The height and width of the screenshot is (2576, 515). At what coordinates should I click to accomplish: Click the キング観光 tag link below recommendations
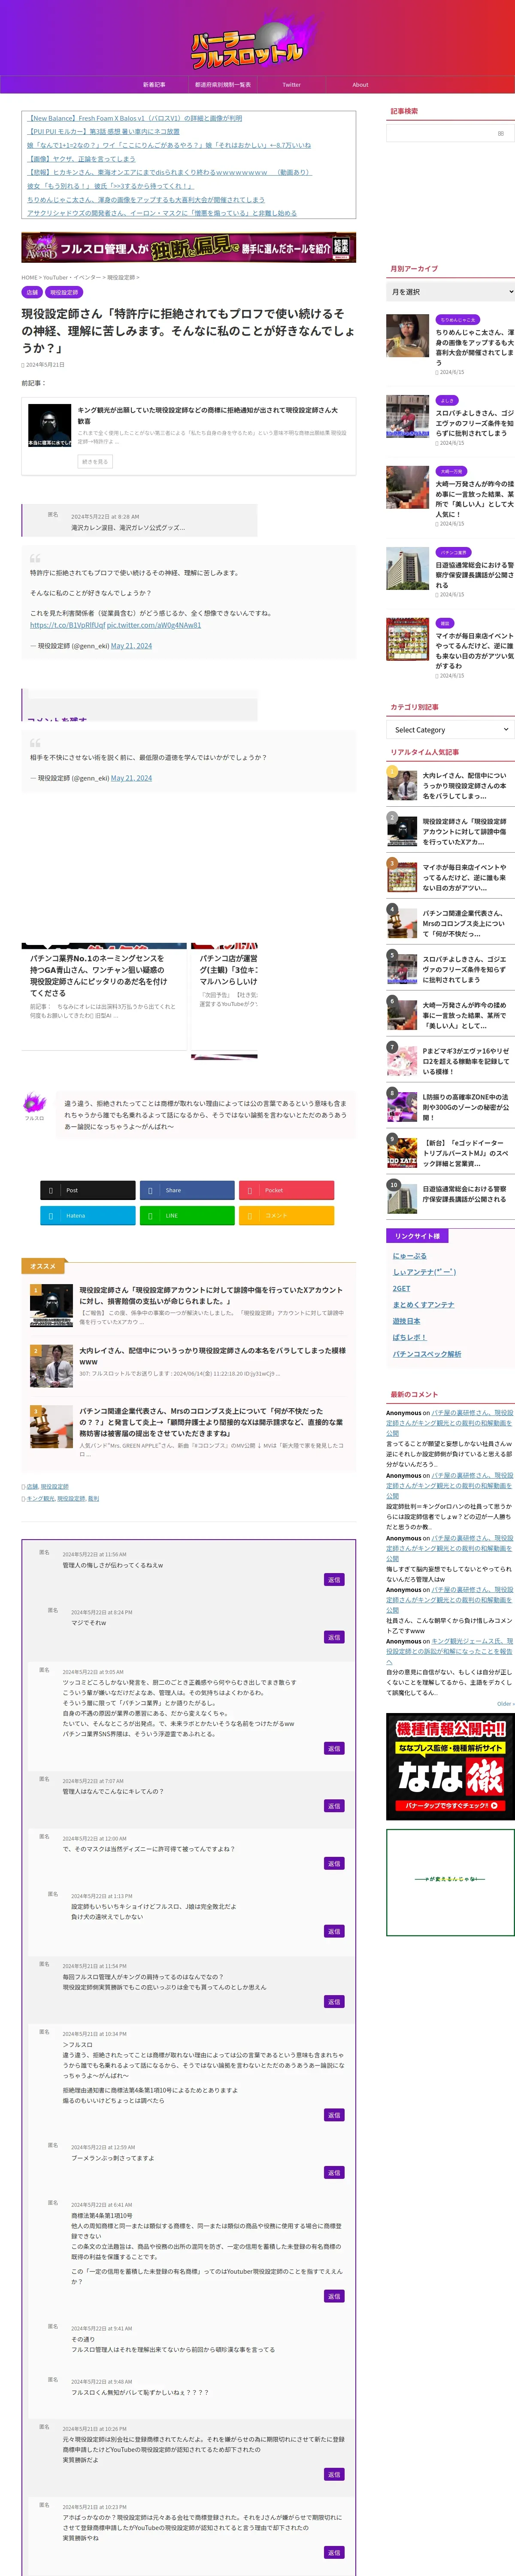[x=41, y=1499]
